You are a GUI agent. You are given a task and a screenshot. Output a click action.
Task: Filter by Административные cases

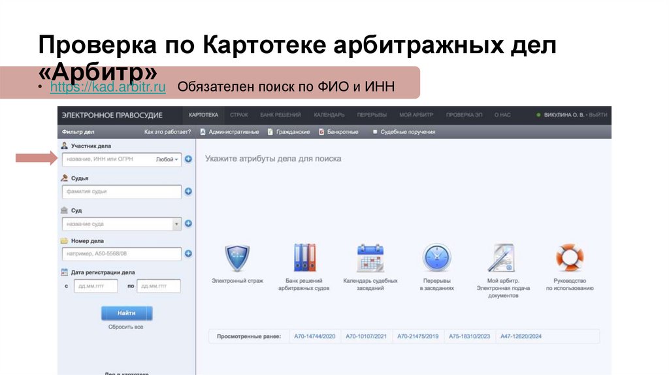click(229, 132)
